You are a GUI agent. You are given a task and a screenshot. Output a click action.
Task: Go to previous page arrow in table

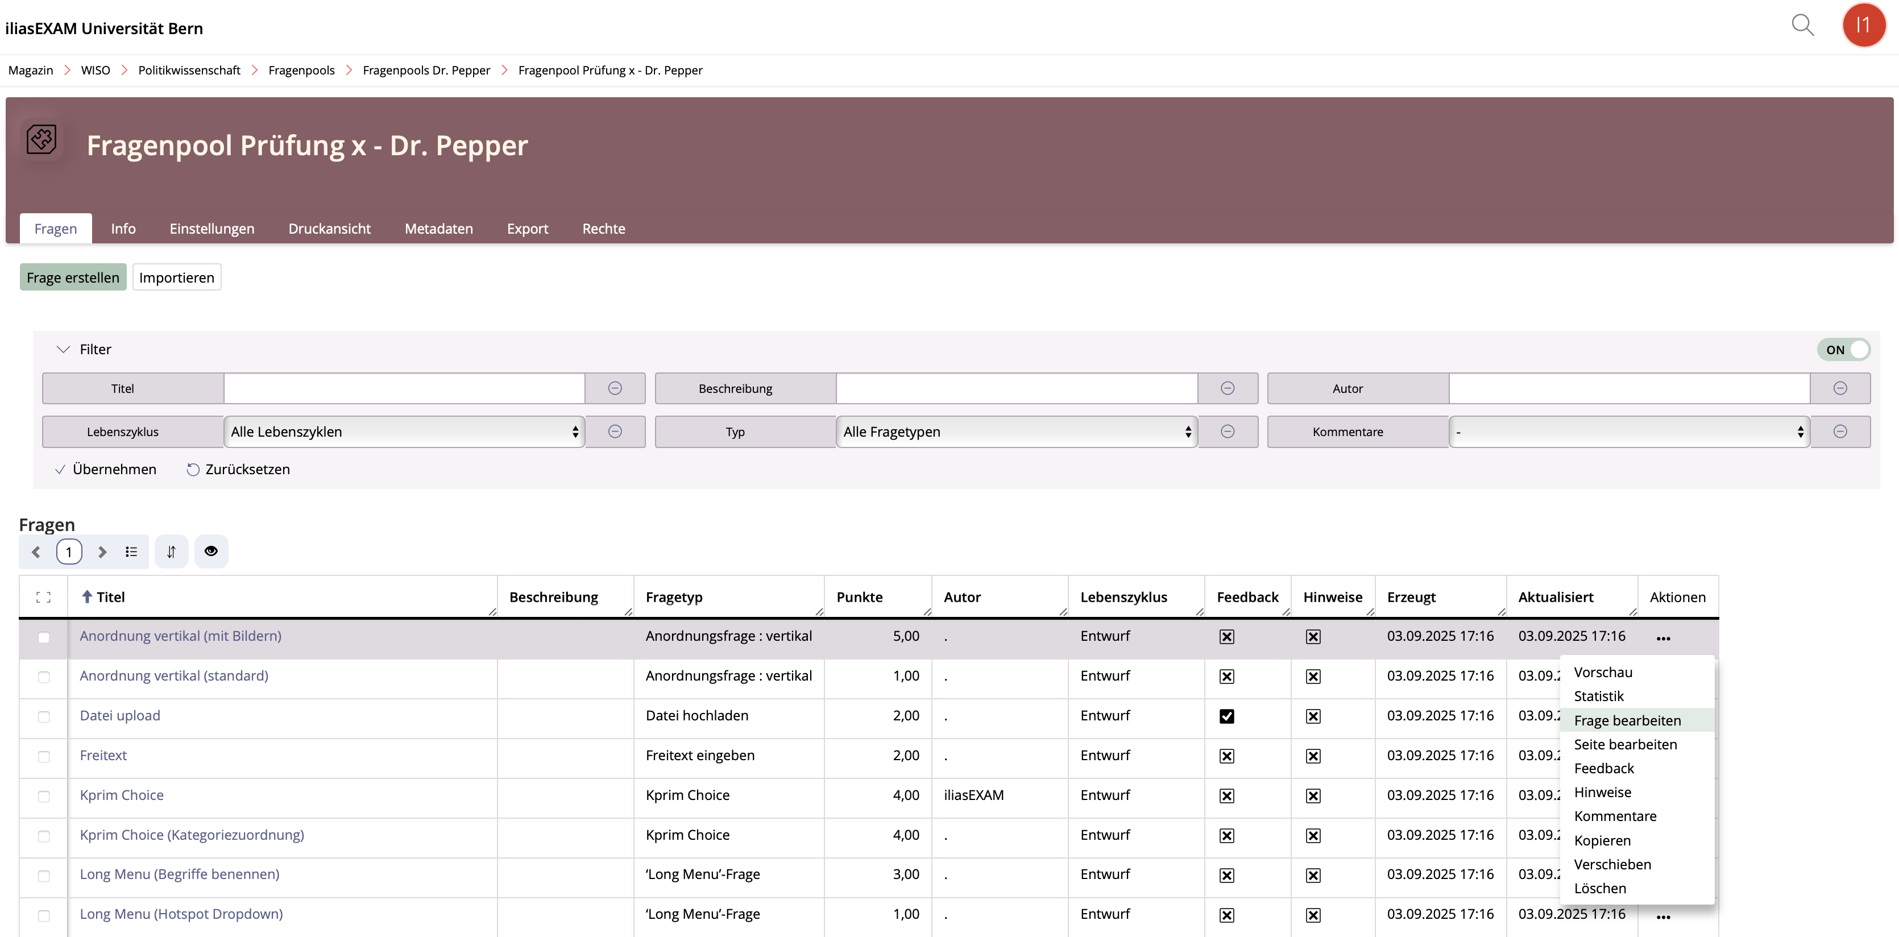pyautogui.click(x=35, y=552)
